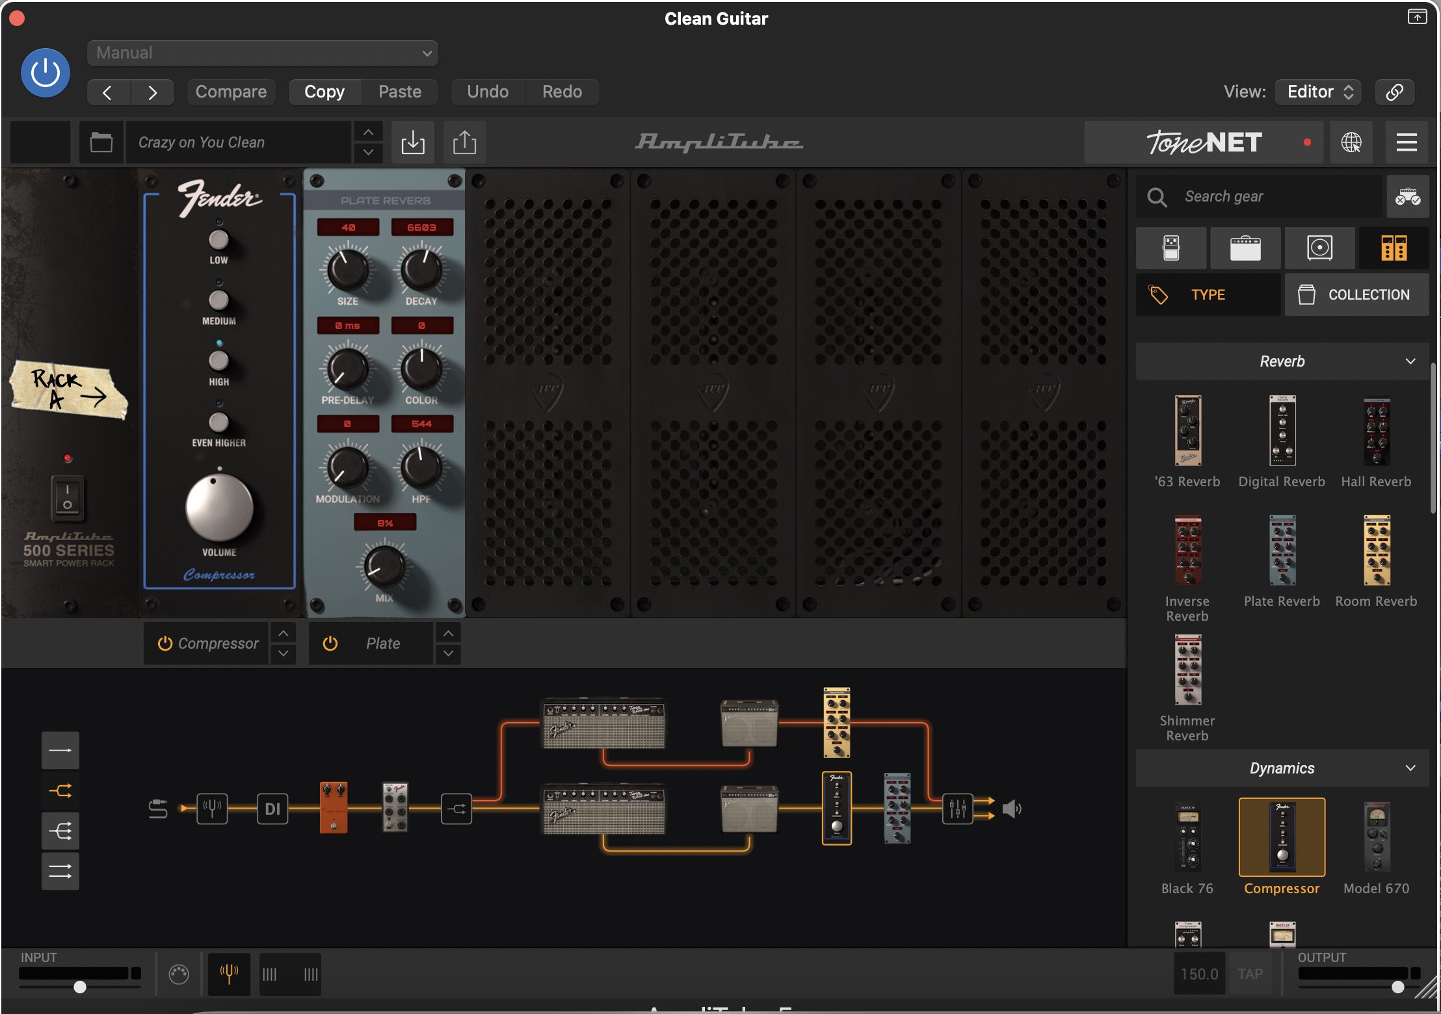Viewport: 1441px width, 1014px height.
Task: Switch to the TYPE filter tab
Action: (1208, 294)
